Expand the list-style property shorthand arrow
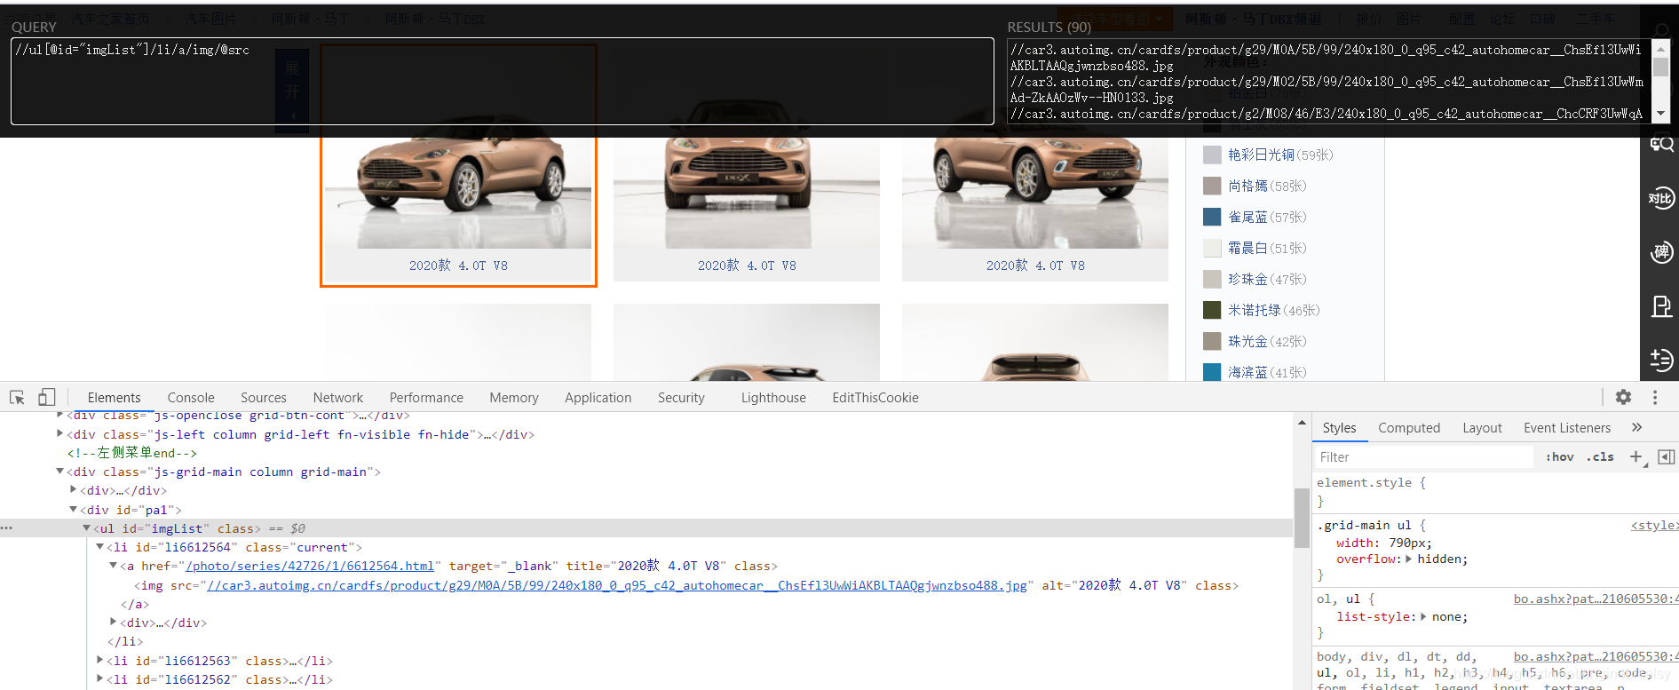 [x=1423, y=616]
